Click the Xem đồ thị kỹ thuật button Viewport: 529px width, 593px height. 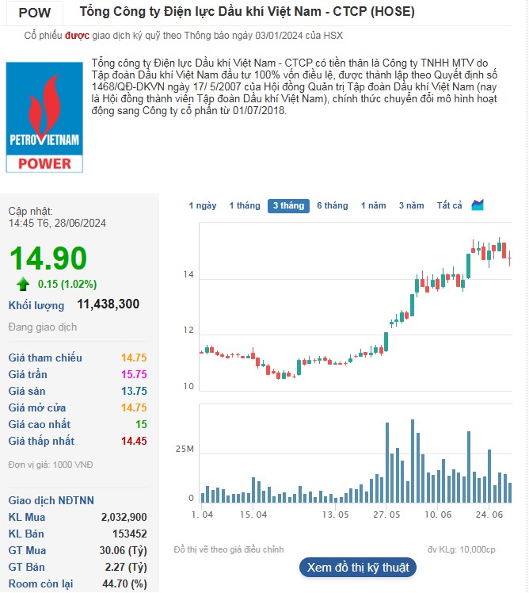coord(358,567)
